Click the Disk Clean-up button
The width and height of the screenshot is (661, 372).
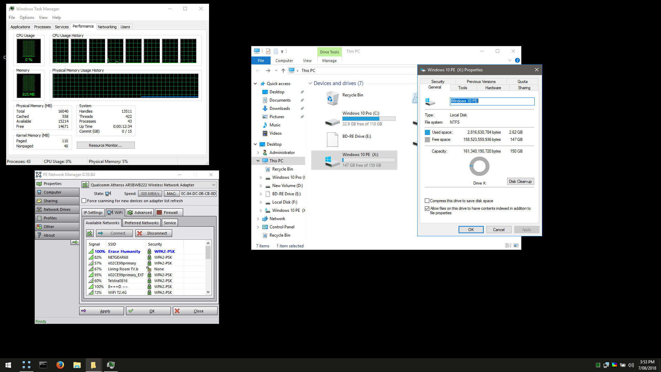pos(520,182)
